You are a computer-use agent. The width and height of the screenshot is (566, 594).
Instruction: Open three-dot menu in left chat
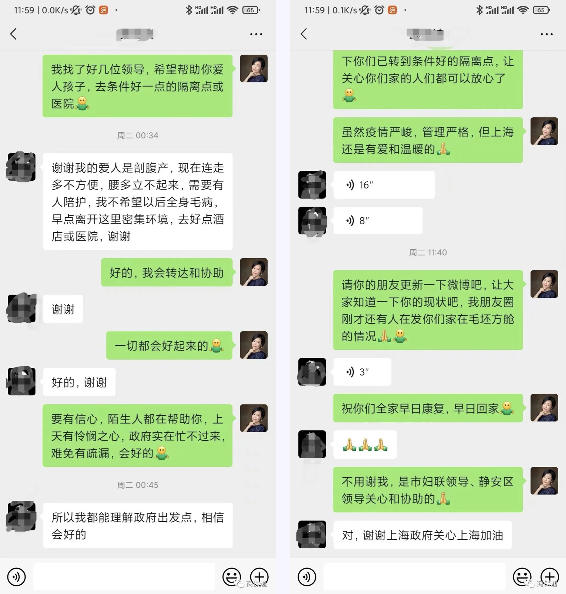pos(256,34)
